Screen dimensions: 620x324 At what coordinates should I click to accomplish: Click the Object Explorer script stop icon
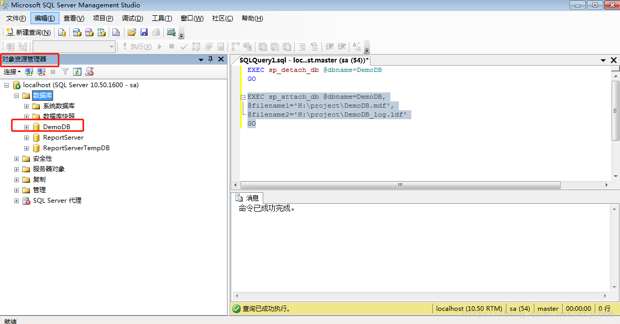[90, 71]
